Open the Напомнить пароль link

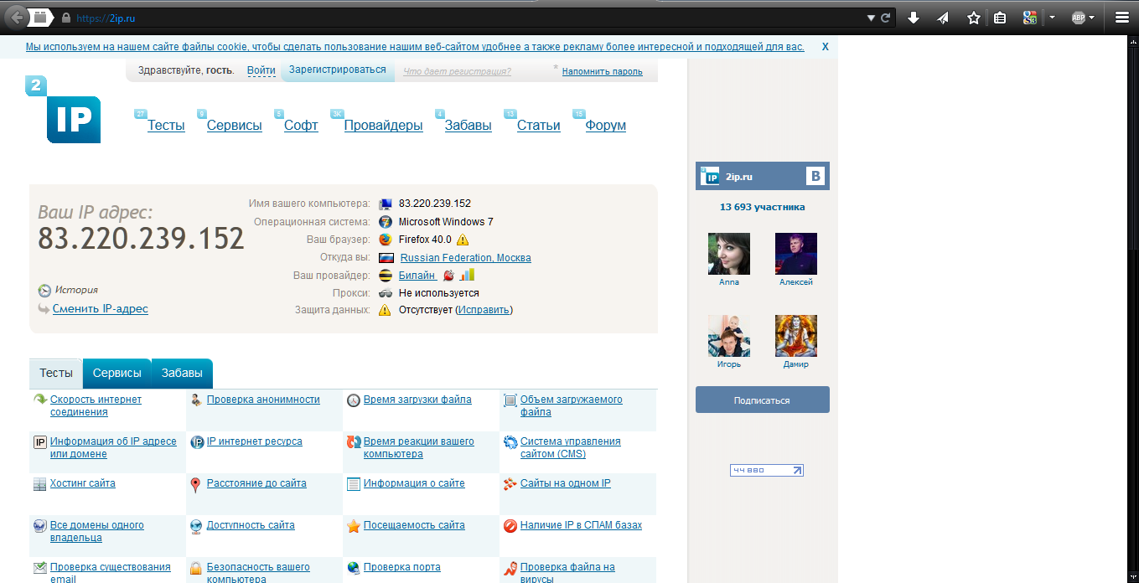click(603, 72)
